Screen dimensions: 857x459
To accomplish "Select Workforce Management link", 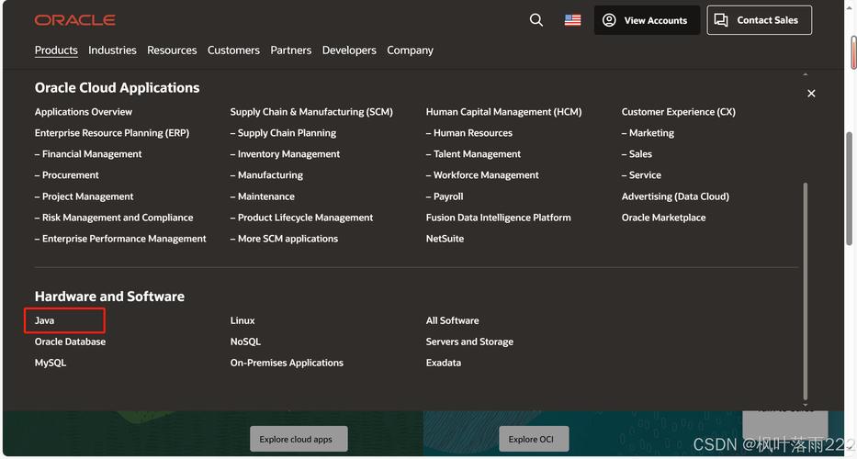I will tap(482, 174).
